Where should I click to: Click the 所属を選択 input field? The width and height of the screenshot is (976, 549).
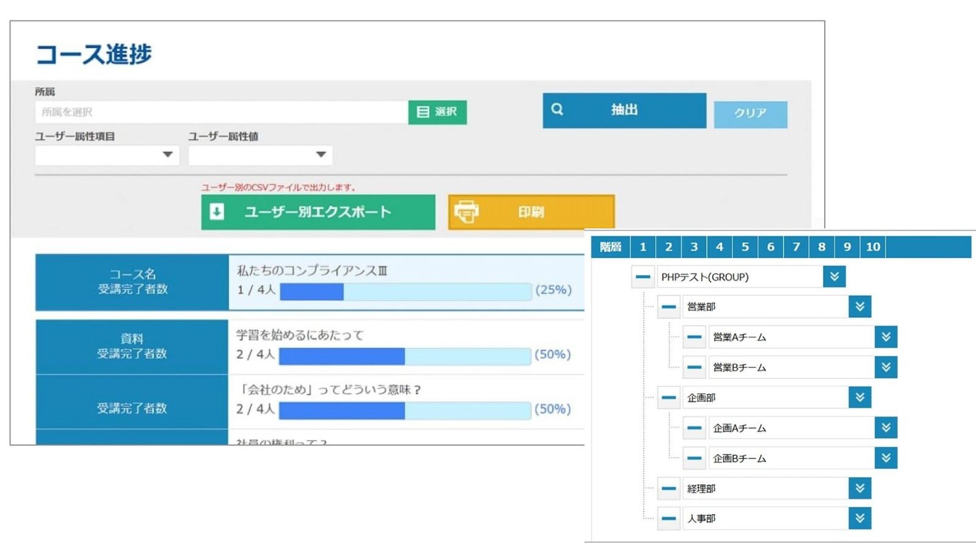[x=221, y=112]
